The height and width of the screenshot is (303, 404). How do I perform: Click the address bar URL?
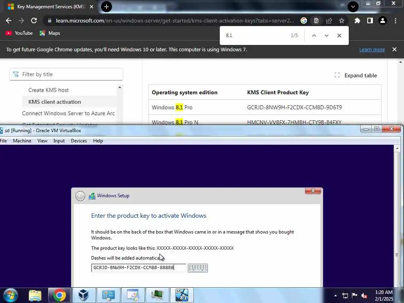(175, 21)
